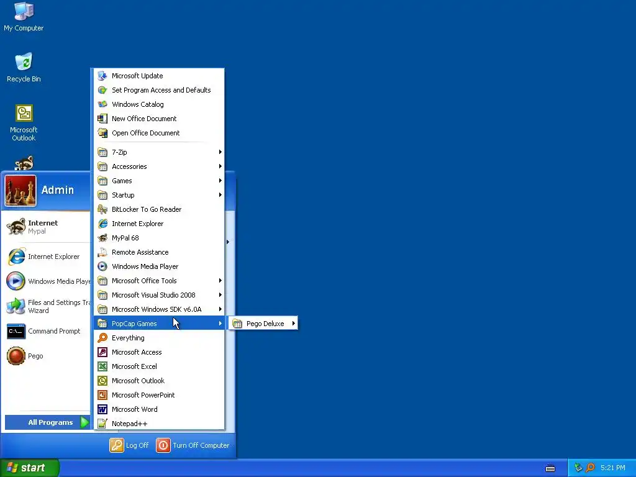Launch Everything search tool
Viewport: 636px width, 477px height.
click(x=158, y=338)
